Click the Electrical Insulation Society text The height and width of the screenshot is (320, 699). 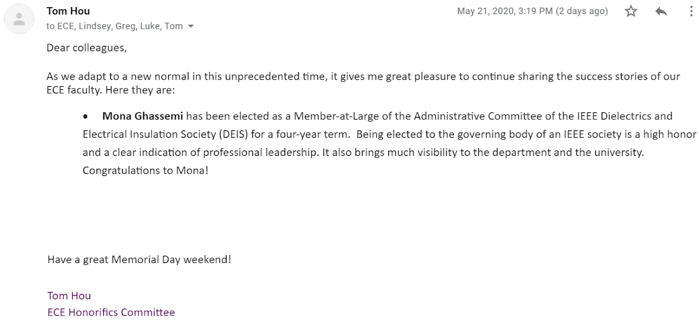click(144, 135)
